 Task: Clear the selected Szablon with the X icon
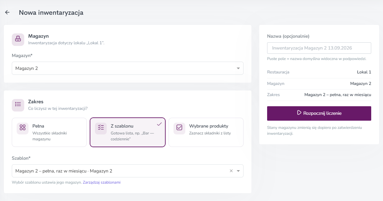coord(231,171)
